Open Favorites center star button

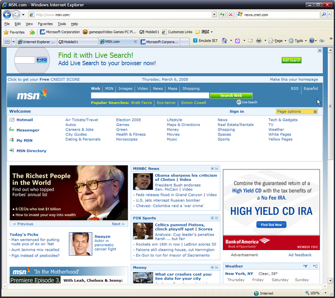point(14,32)
